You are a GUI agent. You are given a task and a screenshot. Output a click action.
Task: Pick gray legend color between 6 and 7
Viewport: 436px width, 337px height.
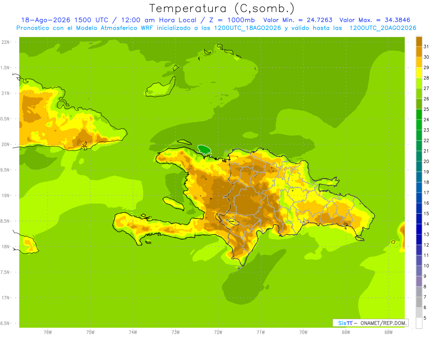coord(419,302)
